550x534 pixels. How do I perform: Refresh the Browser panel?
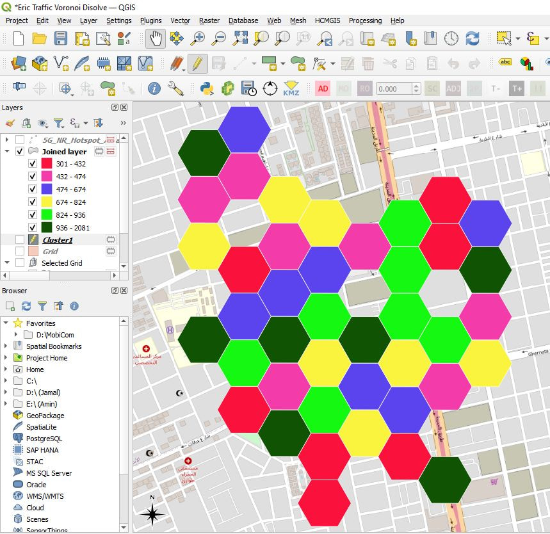[26, 307]
